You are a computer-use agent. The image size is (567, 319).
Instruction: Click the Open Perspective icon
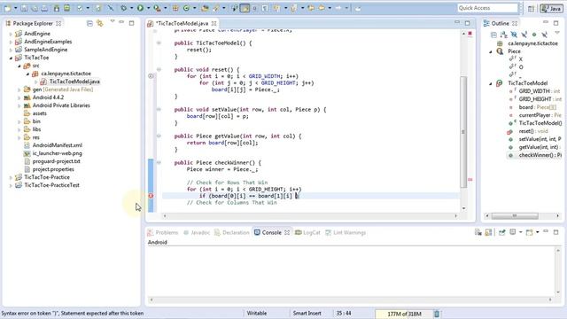click(x=531, y=8)
